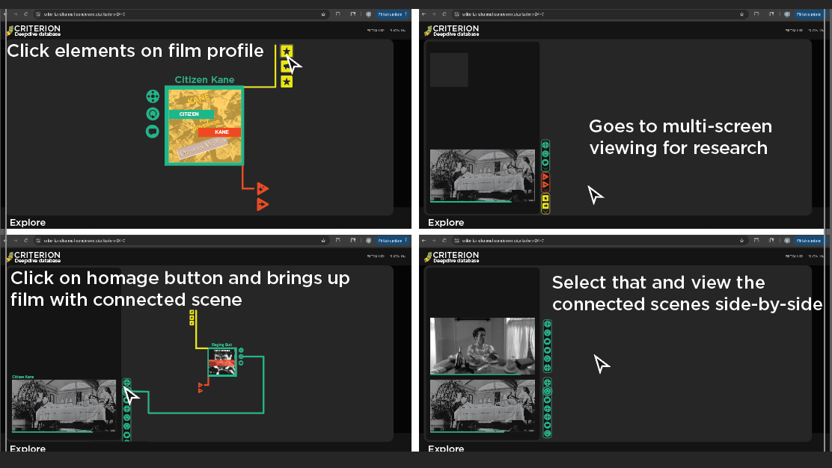This screenshot has width=832, height=468.
Task: Expand the green icon group chevron in multi-screen panel
Action: click(545, 168)
